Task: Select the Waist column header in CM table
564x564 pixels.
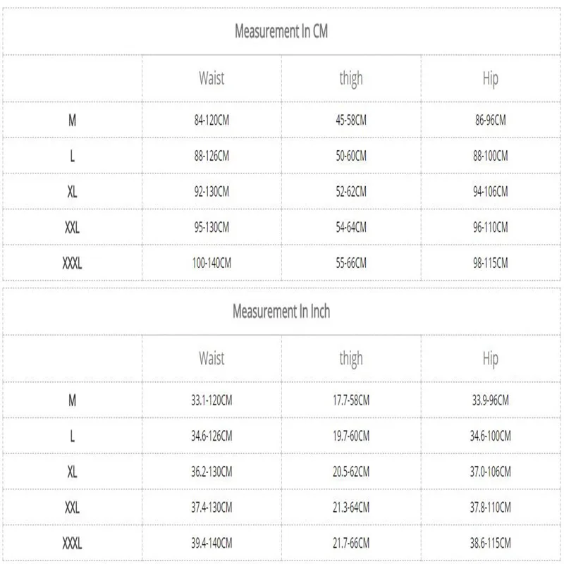Action: pos(211,78)
